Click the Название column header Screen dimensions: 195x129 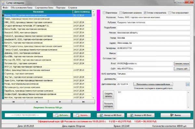point(38,12)
